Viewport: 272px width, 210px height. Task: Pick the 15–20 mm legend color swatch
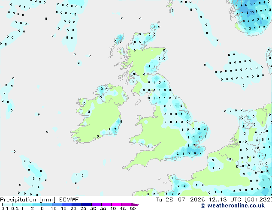click(x=67, y=204)
